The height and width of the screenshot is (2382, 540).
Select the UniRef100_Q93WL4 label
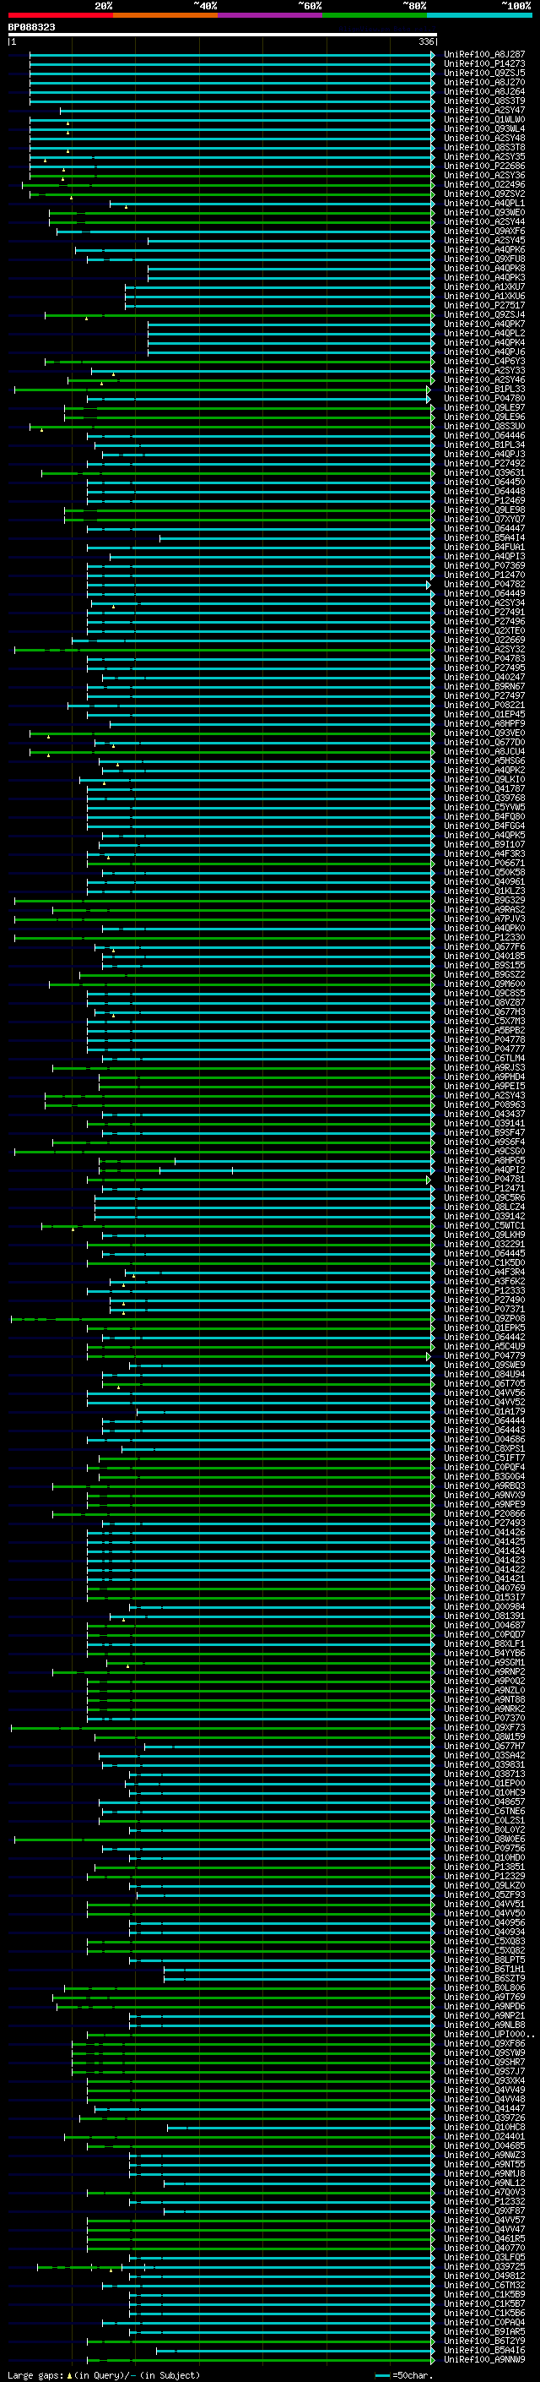(x=484, y=128)
